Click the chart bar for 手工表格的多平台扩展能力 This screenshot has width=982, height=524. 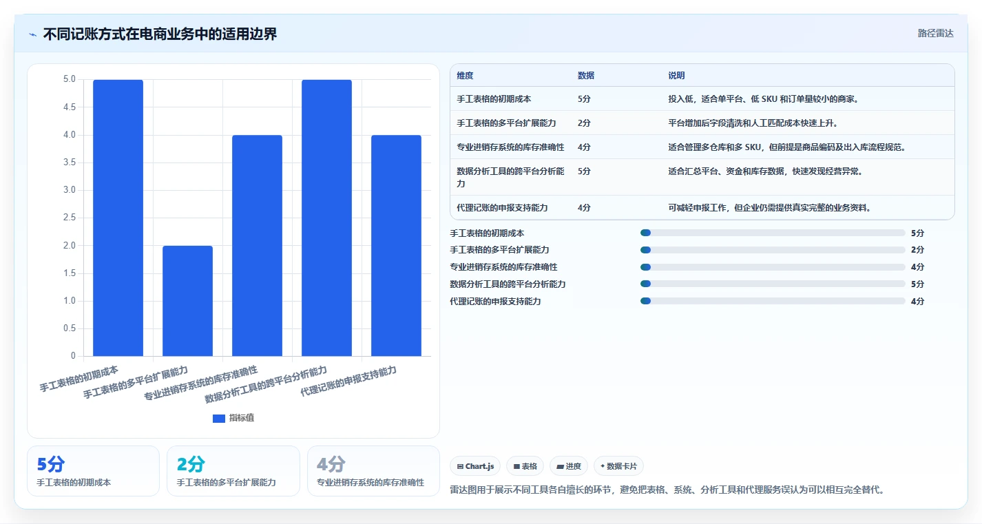pyautogui.click(x=188, y=301)
